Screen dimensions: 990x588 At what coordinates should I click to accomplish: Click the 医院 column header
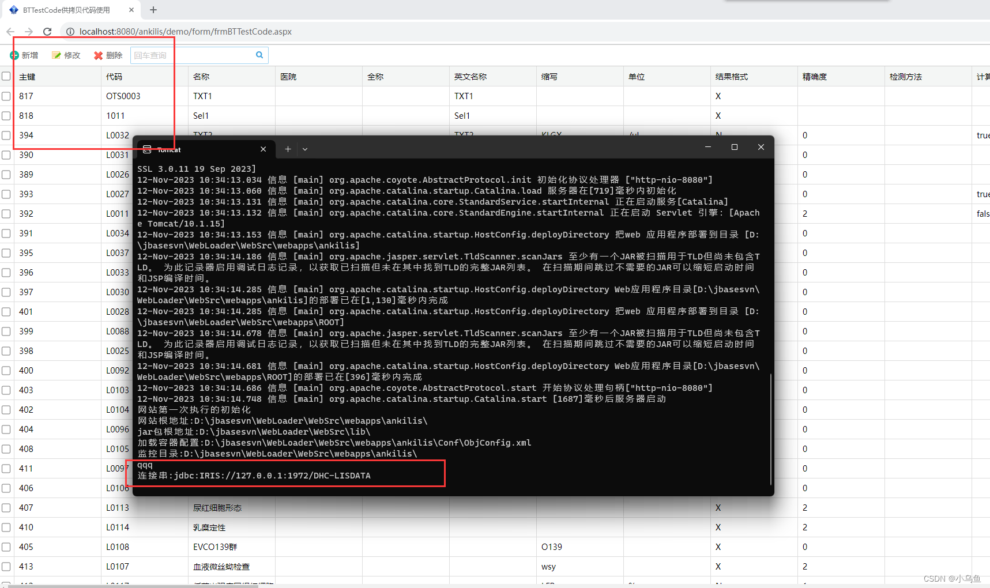pos(319,77)
